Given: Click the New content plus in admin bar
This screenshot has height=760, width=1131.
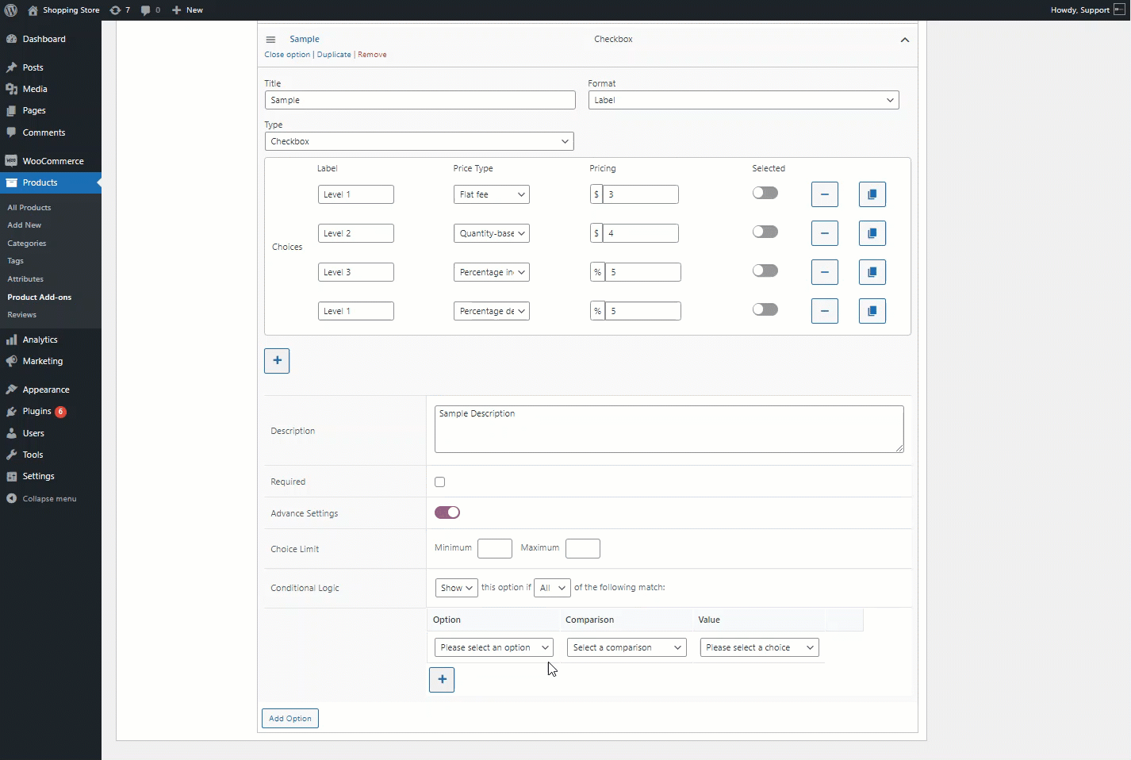Looking at the screenshot, I should (x=187, y=10).
